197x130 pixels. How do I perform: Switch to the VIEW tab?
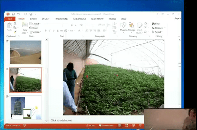click(123, 19)
